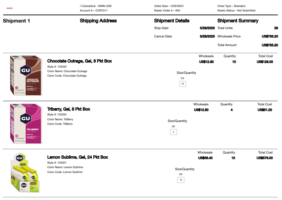Open the Tri-Berry product box image
The height and width of the screenshot is (200, 282).
click(x=26, y=123)
